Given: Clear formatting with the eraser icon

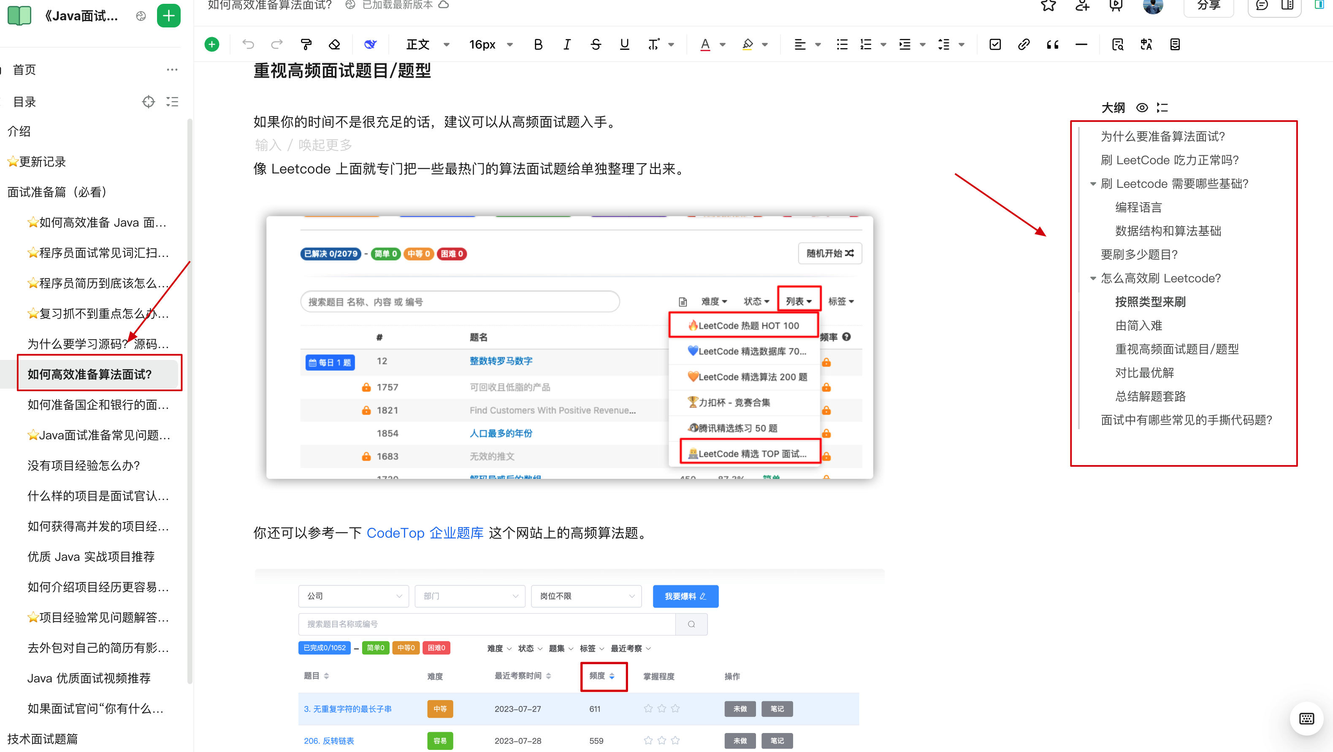Looking at the screenshot, I should point(334,44).
